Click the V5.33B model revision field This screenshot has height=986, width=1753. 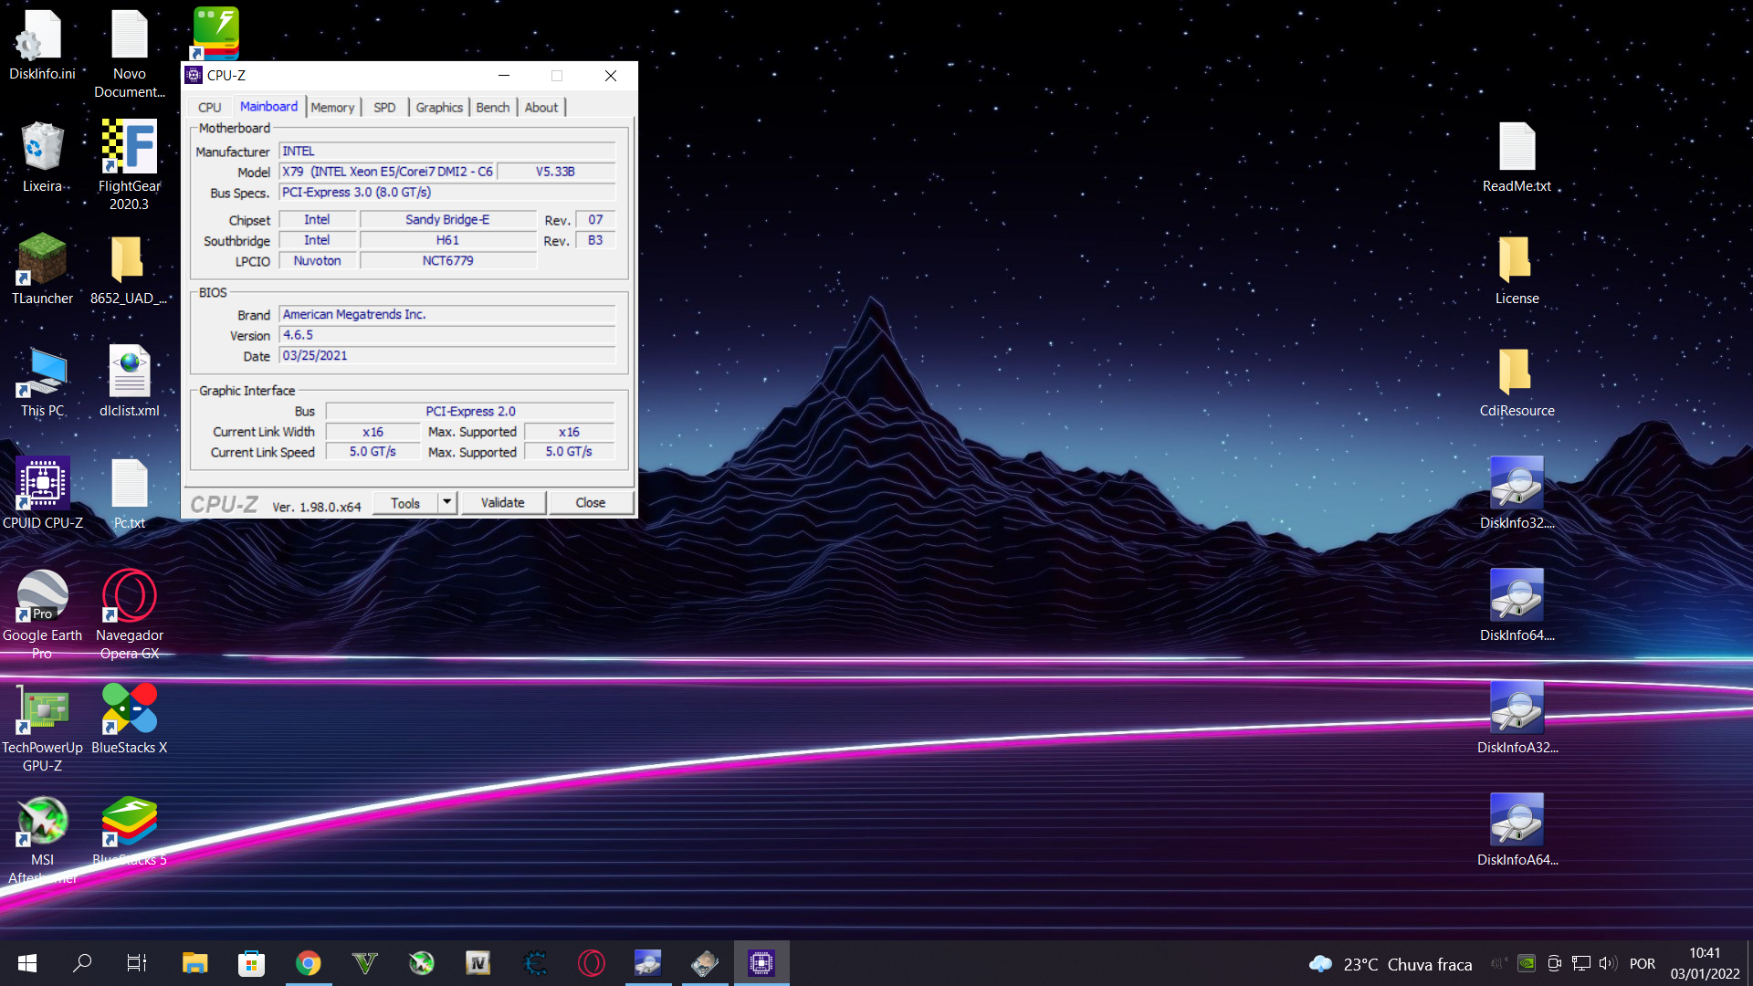[556, 172]
